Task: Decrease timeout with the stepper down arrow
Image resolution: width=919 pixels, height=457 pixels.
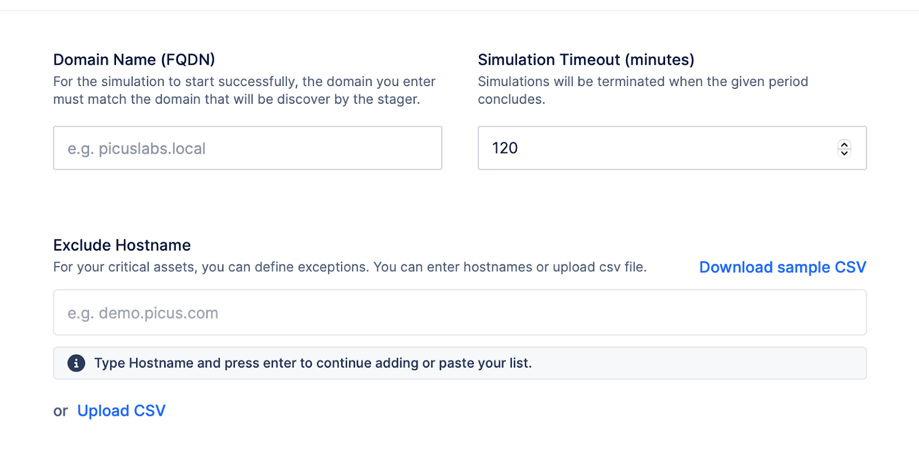Action: click(x=844, y=153)
